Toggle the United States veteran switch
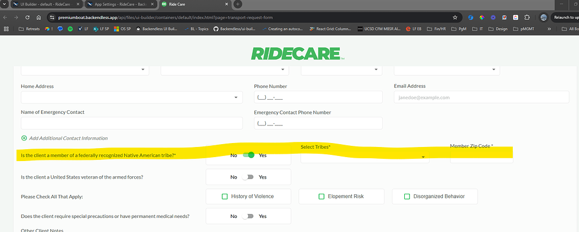This screenshot has width=579, height=232. [x=248, y=177]
